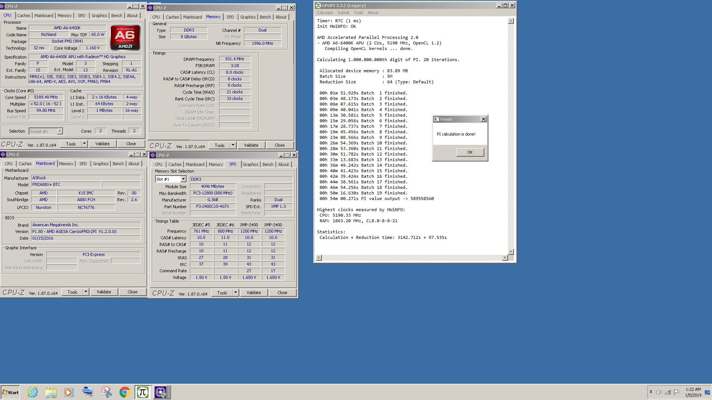The image size is (712, 400).
Task: Click the DRAM Frequency 931.4 MHz value
Action: pos(235,59)
